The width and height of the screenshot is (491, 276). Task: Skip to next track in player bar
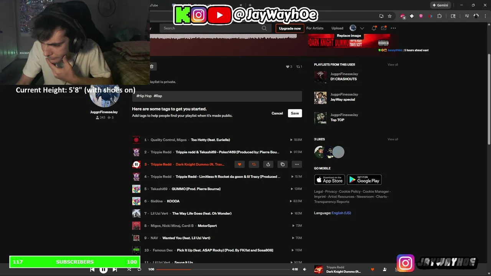(115, 269)
